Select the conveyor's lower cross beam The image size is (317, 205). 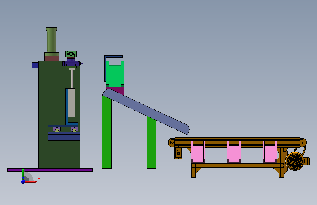pos(237,166)
